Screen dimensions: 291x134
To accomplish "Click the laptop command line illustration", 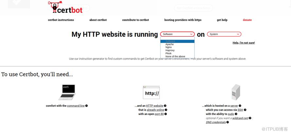I will click(67, 92).
